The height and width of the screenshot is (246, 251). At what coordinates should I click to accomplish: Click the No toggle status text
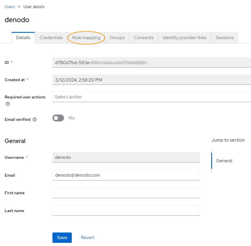pyautogui.click(x=71, y=118)
